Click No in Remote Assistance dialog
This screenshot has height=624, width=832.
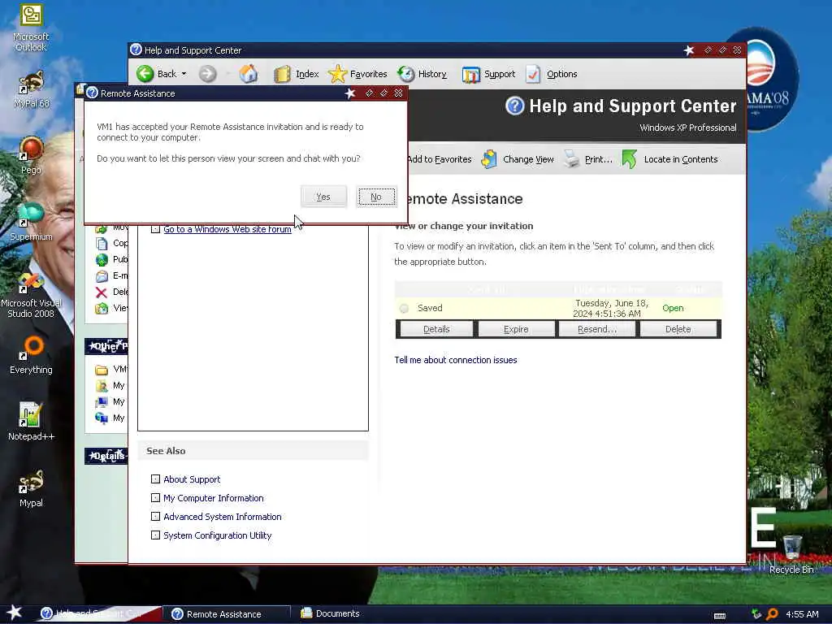tap(376, 197)
